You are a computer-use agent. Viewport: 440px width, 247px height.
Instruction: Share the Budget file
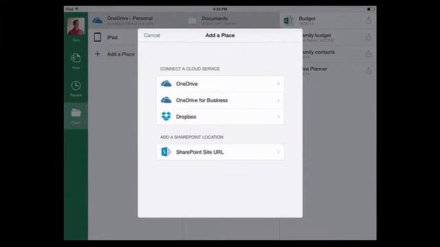(368, 20)
